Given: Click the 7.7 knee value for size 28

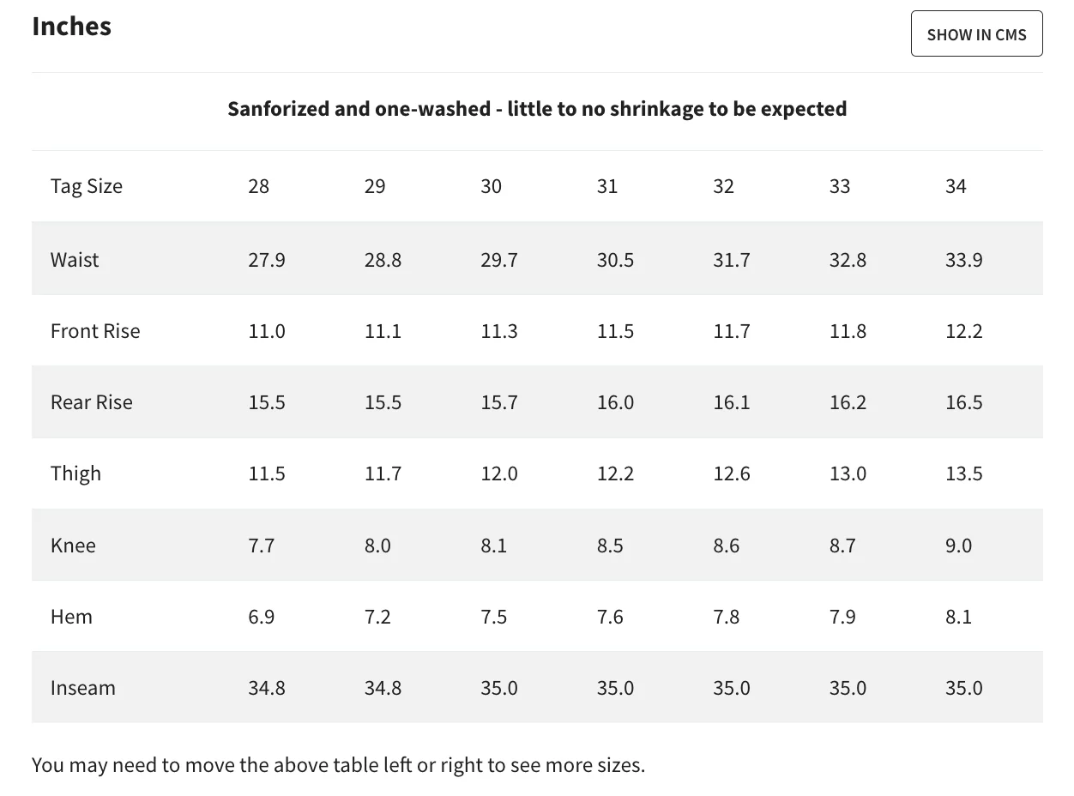Looking at the screenshot, I should 262,546.
